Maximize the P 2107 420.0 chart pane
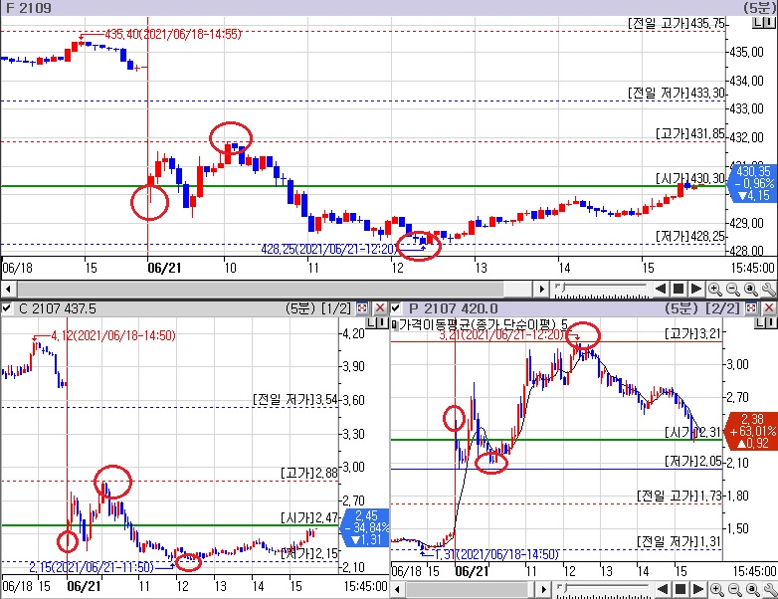 point(751,308)
